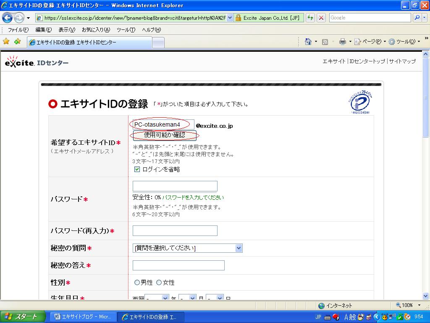
Task: Click the パスワード(再入力) input field
Action: tap(175, 231)
